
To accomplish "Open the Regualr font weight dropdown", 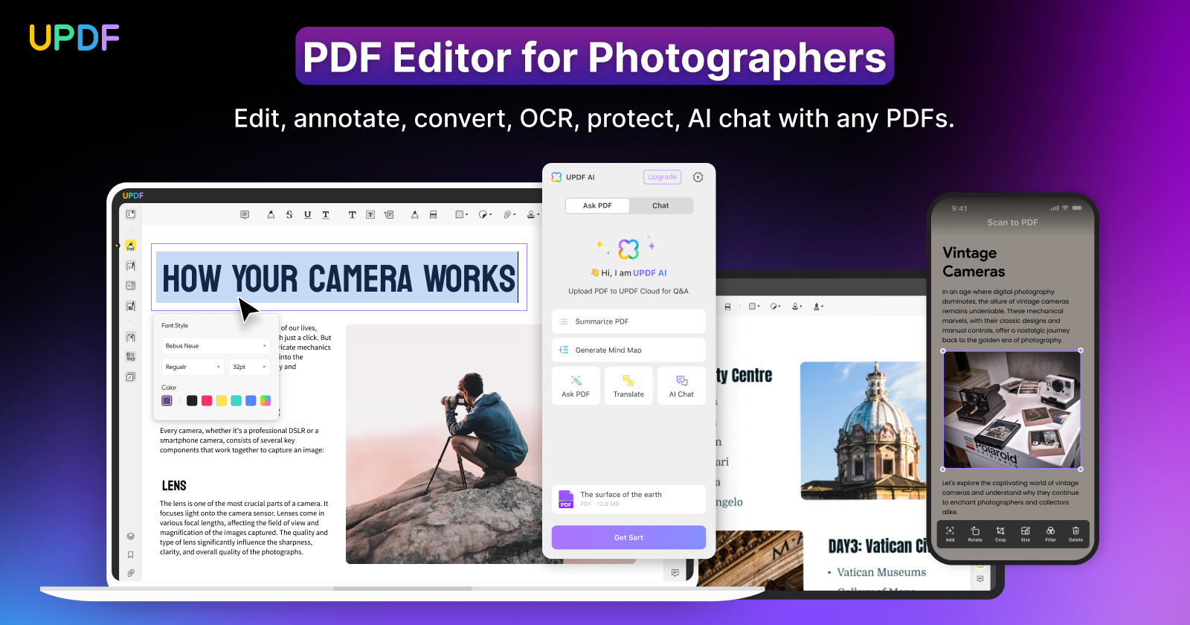I will [x=193, y=367].
